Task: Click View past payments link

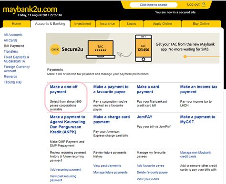Action: click(107, 165)
